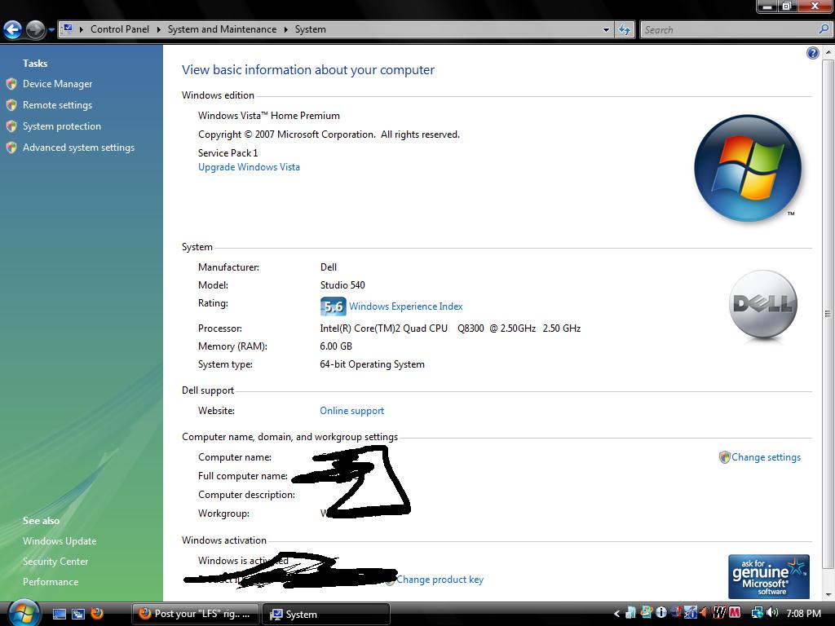The image size is (835, 626).
Task: Click the Show Desktop quick launch icon
Action: point(60,614)
